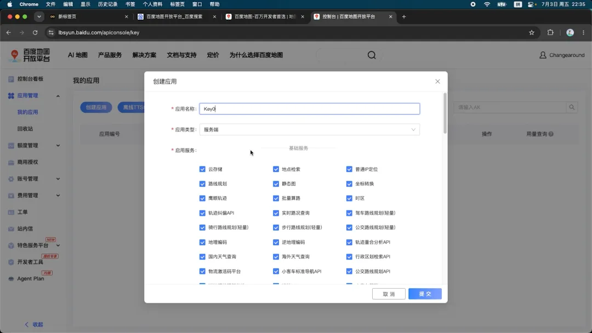Click the 控制台看板 sidebar icon
Image resolution: width=592 pixels, height=333 pixels.
pos(11,79)
